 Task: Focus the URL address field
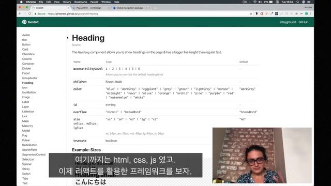144,14
